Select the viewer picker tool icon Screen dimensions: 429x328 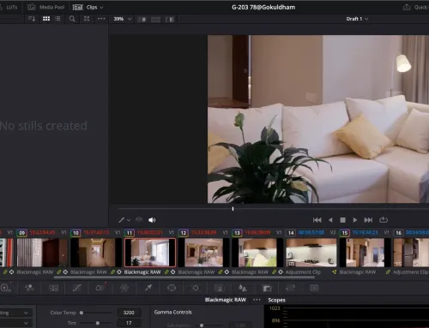click(122, 220)
